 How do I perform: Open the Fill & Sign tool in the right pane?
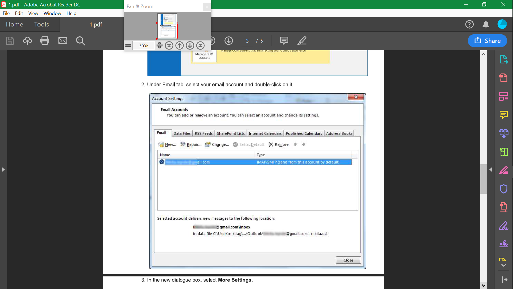tap(504, 226)
